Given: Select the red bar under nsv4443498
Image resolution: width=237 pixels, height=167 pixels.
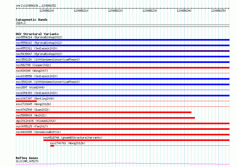Looking at the screenshot, I should [122, 135].
